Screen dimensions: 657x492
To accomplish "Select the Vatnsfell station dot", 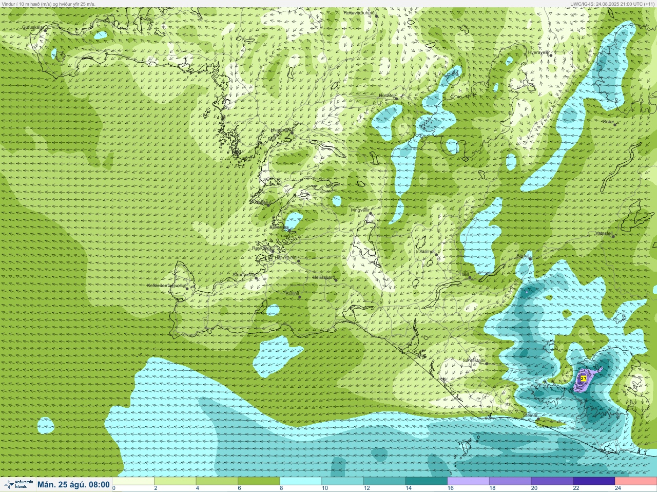I will (613, 236).
